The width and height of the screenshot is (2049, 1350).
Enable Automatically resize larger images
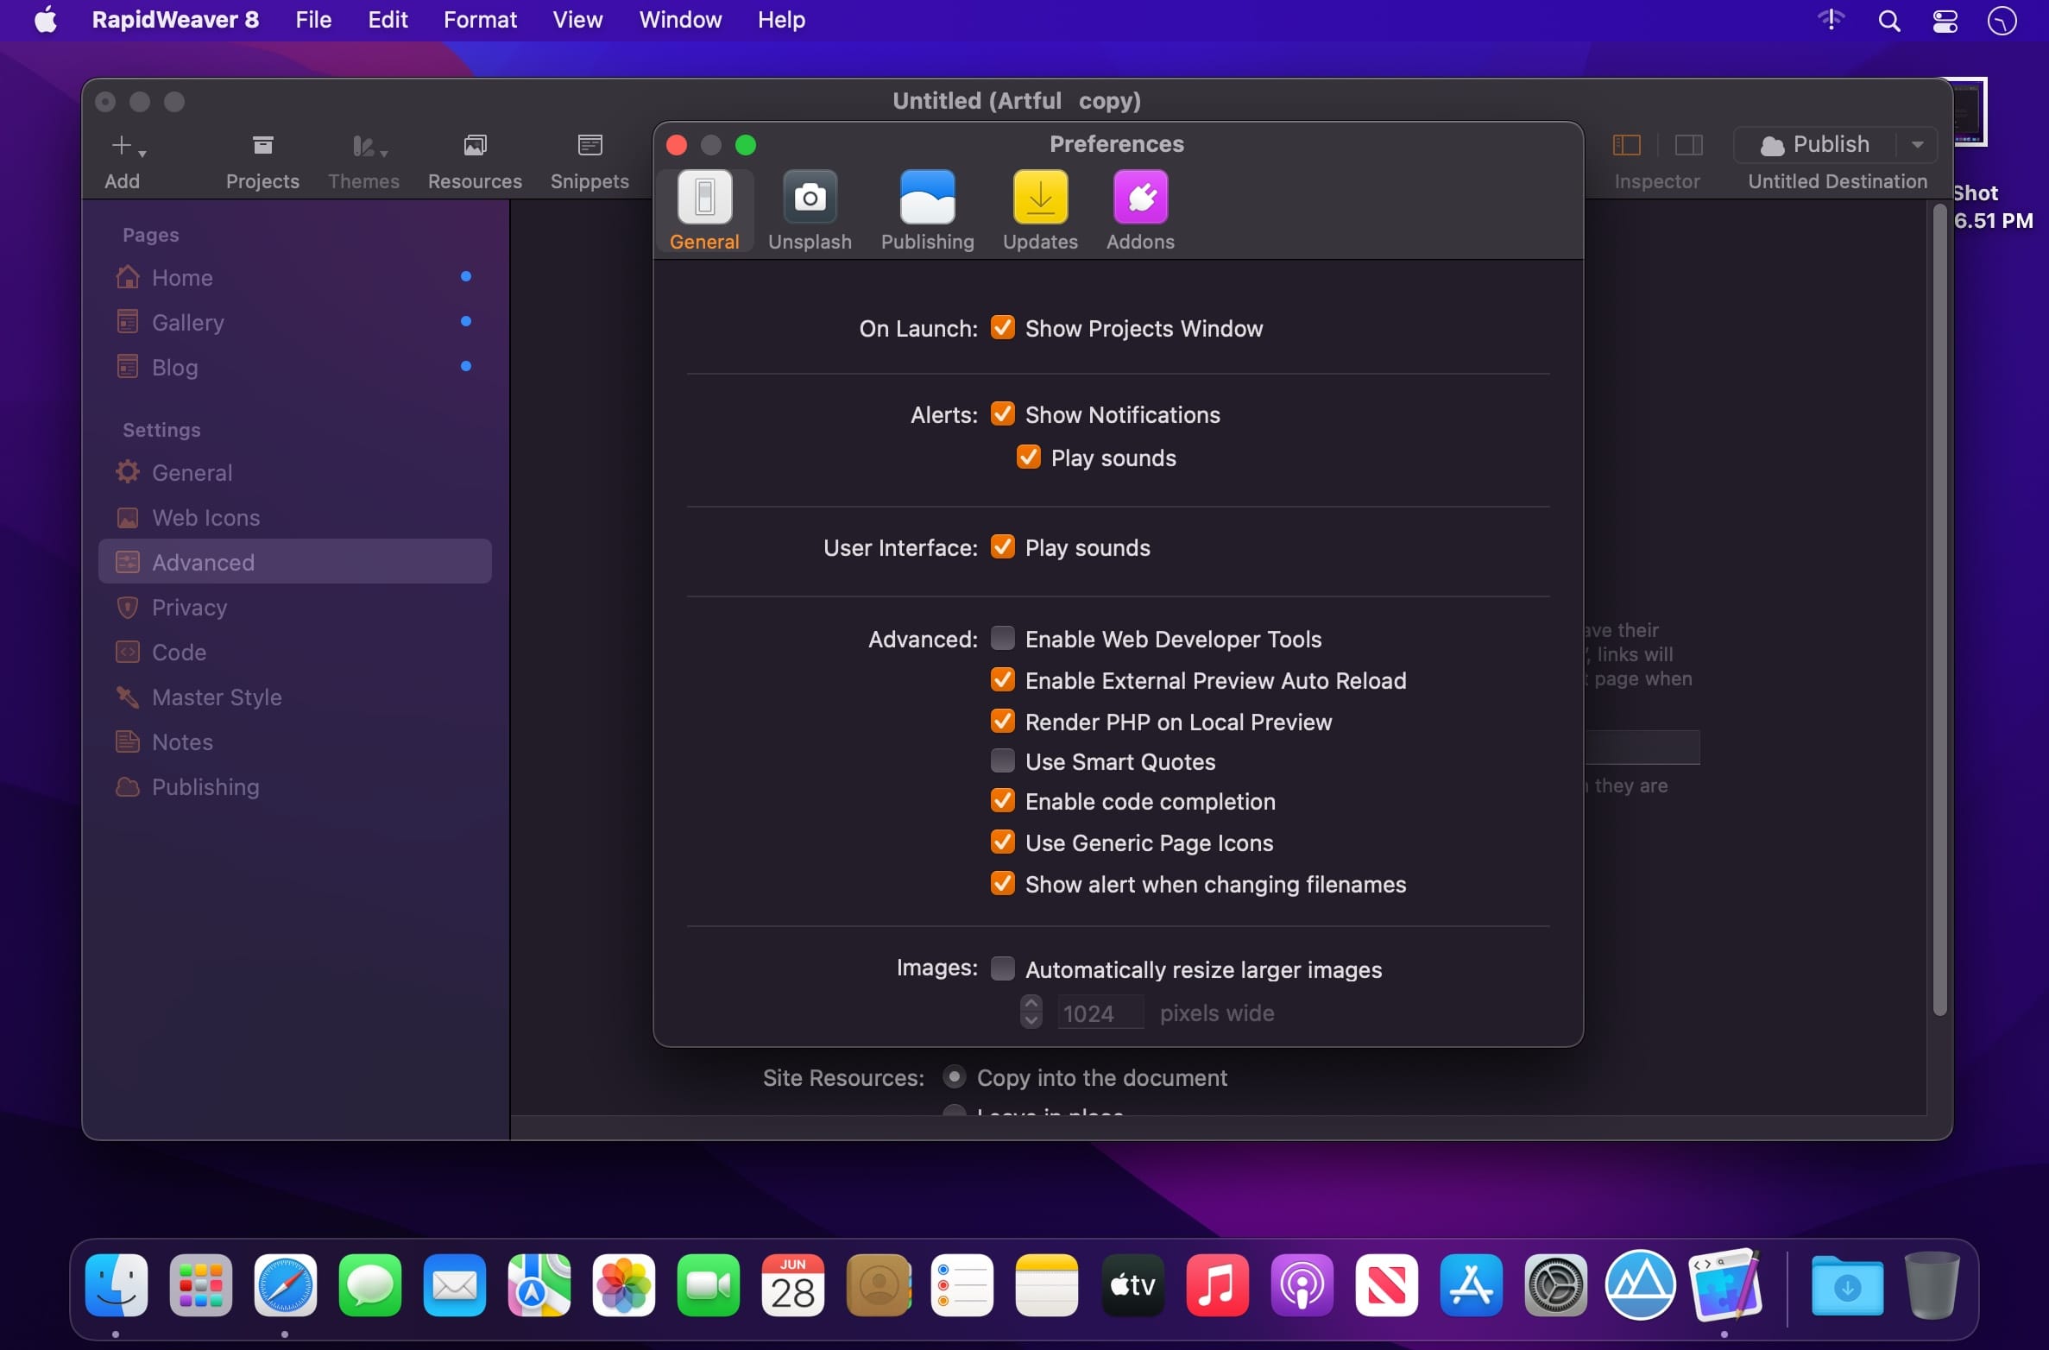click(1002, 968)
